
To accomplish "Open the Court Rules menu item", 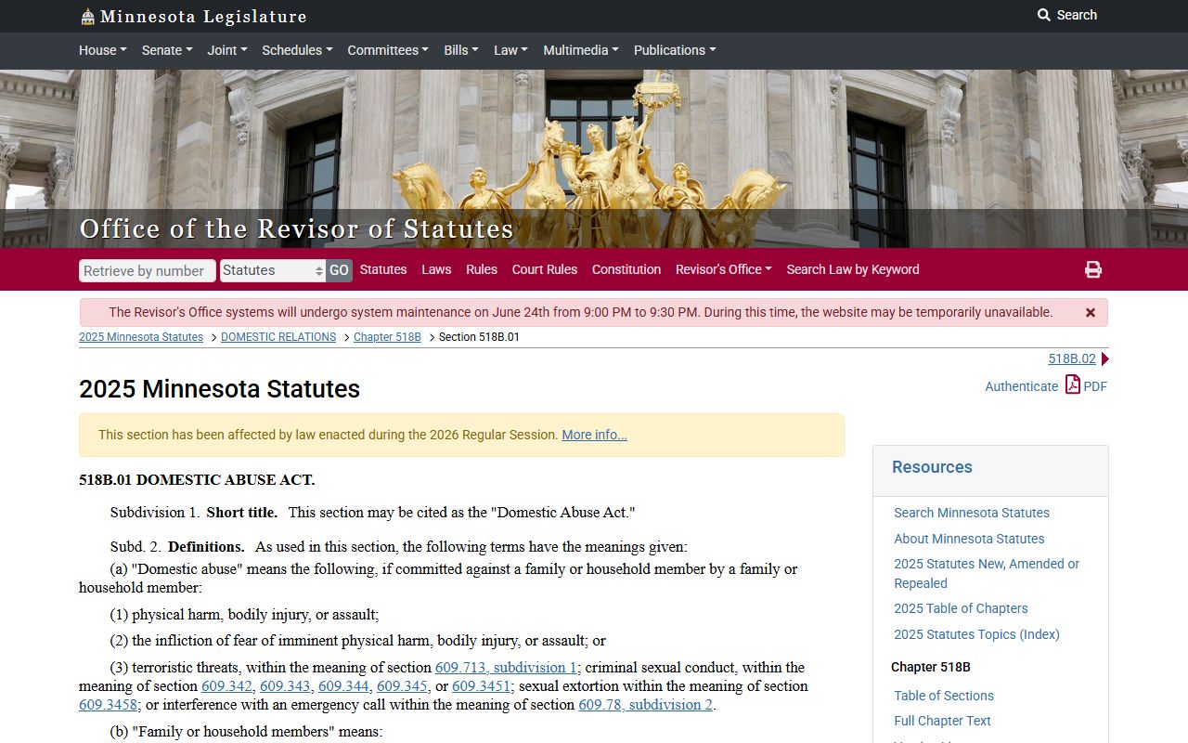I will [x=545, y=269].
